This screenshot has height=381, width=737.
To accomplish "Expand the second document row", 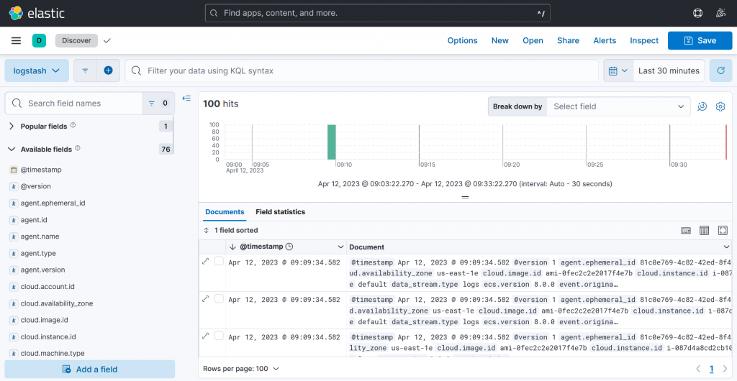I will point(205,298).
